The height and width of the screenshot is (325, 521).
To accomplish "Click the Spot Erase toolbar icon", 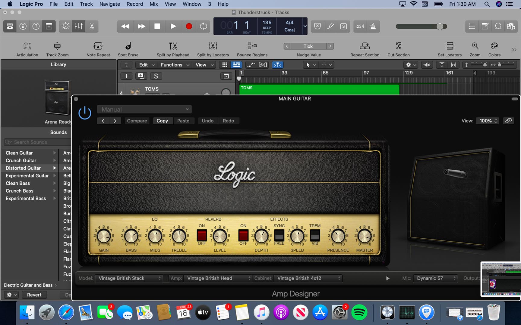I will pyautogui.click(x=128, y=46).
